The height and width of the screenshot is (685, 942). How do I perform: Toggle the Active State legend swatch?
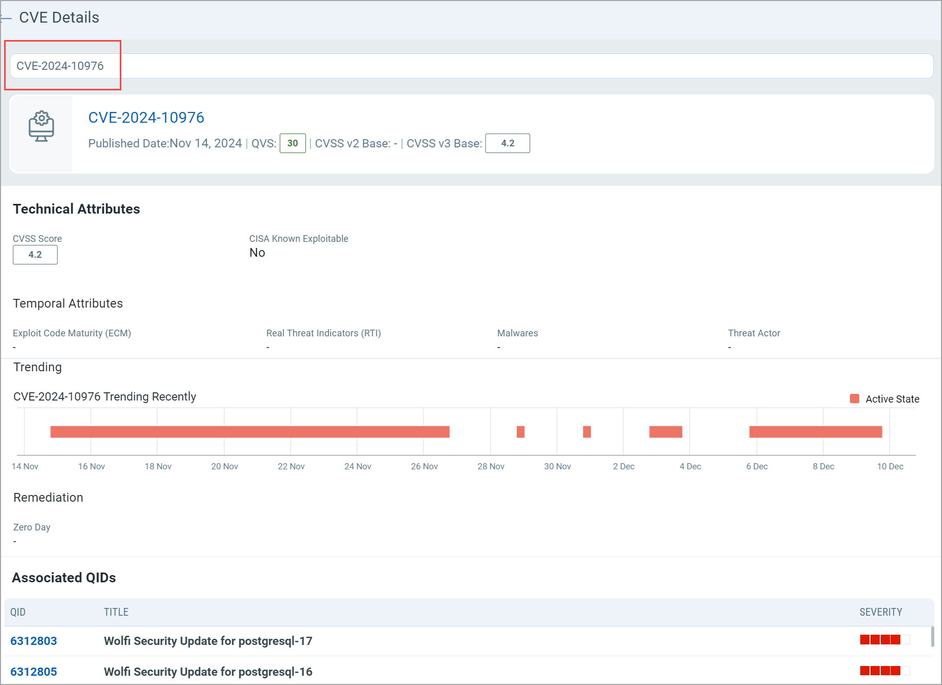tap(855, 399)
